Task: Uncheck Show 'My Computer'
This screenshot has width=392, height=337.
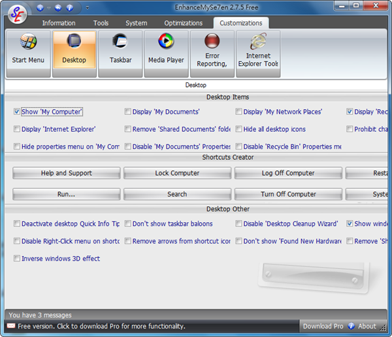Action: (x=17, y=112)
